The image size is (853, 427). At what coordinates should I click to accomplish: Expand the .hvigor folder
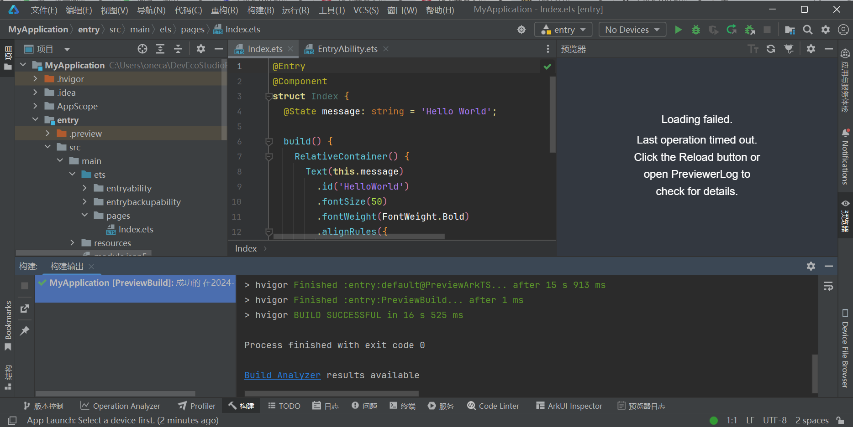point(35,79)
